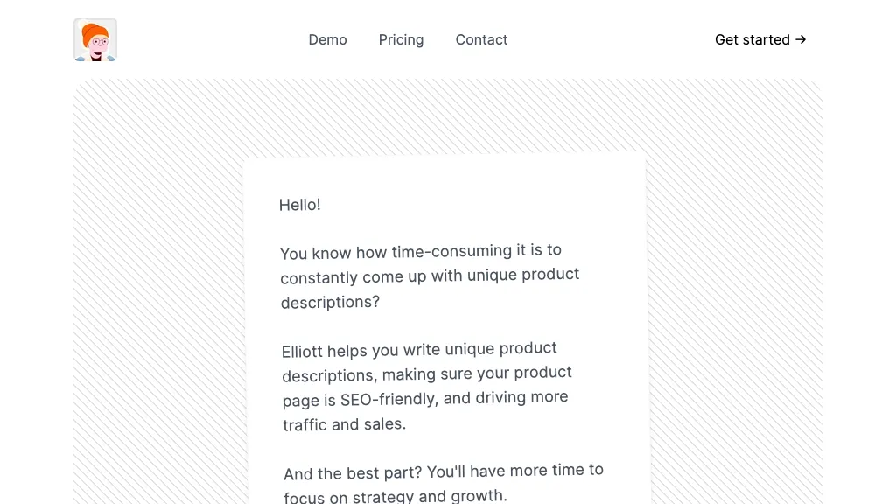
Task: Click the Pricing label in the navigation
Action: click(401, 39)
